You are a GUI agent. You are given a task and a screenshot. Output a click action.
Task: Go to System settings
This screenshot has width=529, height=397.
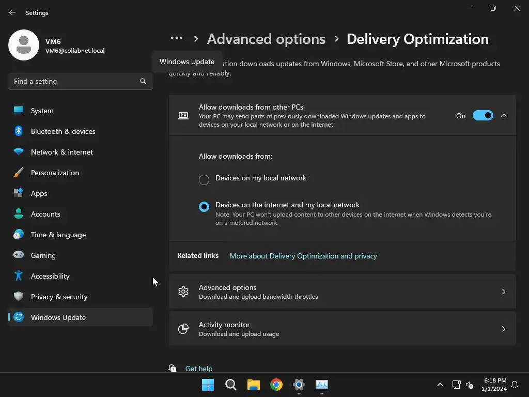tap(80, 111)
